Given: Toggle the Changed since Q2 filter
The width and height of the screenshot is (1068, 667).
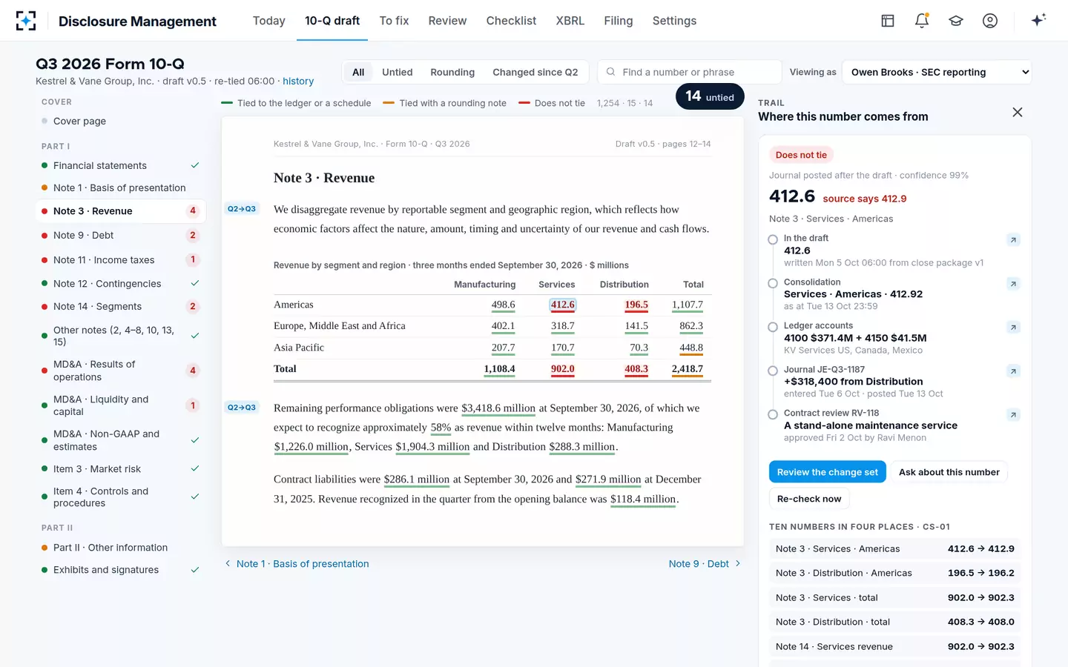Looking at the screenshot, I should (x=535, y=72).
